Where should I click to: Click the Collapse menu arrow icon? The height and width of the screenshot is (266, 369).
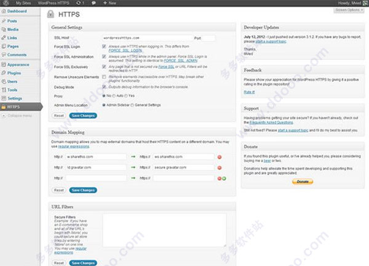(4, 116)
